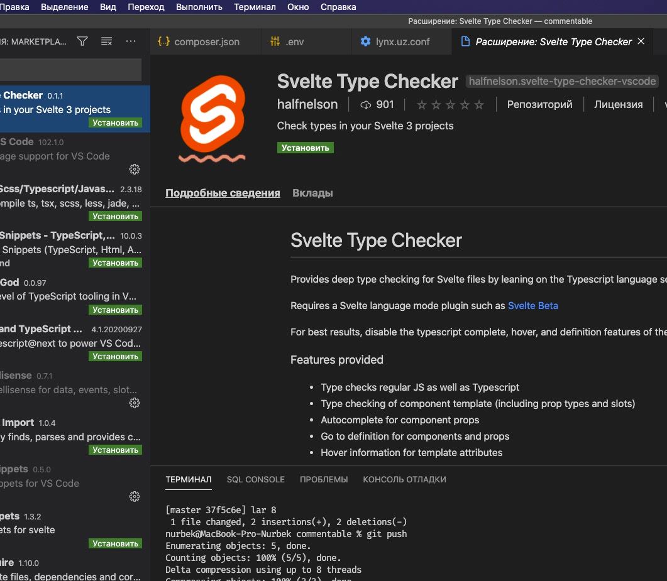Open the Репозиторий link
Viewport: 667px width, 581px height.
pos(539,104)
